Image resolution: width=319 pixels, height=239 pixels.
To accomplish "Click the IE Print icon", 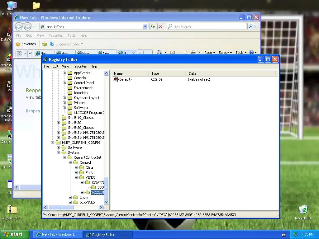I will [194, 52].
